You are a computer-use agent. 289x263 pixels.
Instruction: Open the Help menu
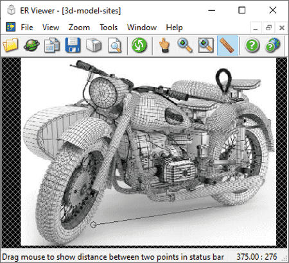(174, 28)
